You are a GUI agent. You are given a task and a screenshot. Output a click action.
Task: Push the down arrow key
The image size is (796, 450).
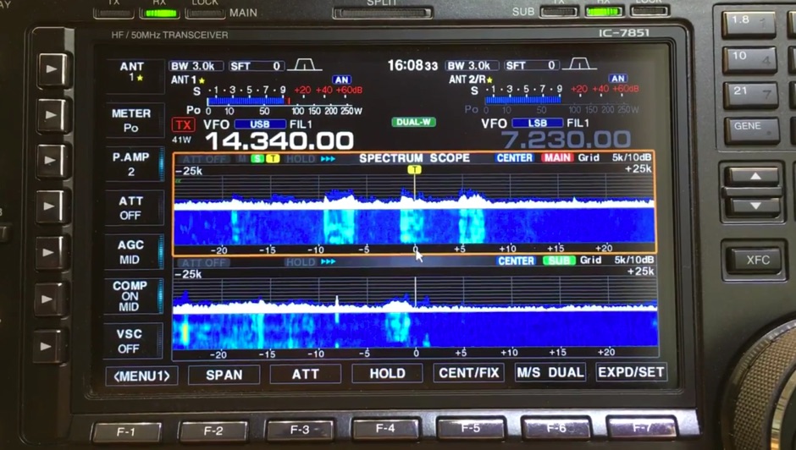tap(755, 206)
